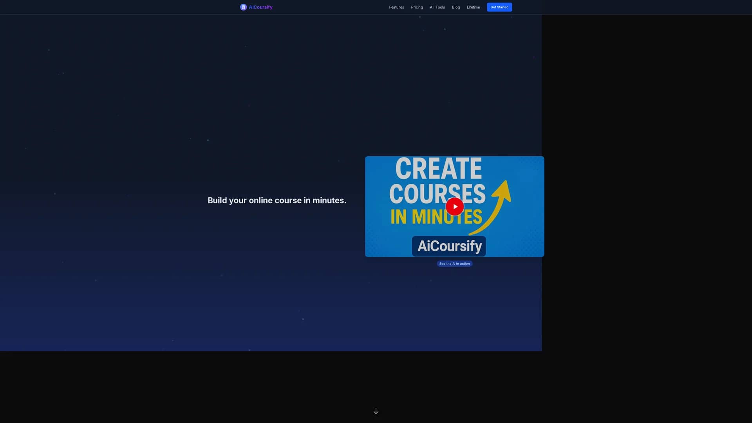This screenshot has height=423, width=752.
Task: Open the Lifetime nav item
Action: 473,7
